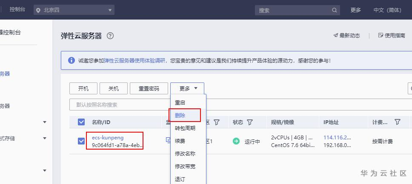Expand the first collapsed sidebar section arrow

click(x=44, y=122)
